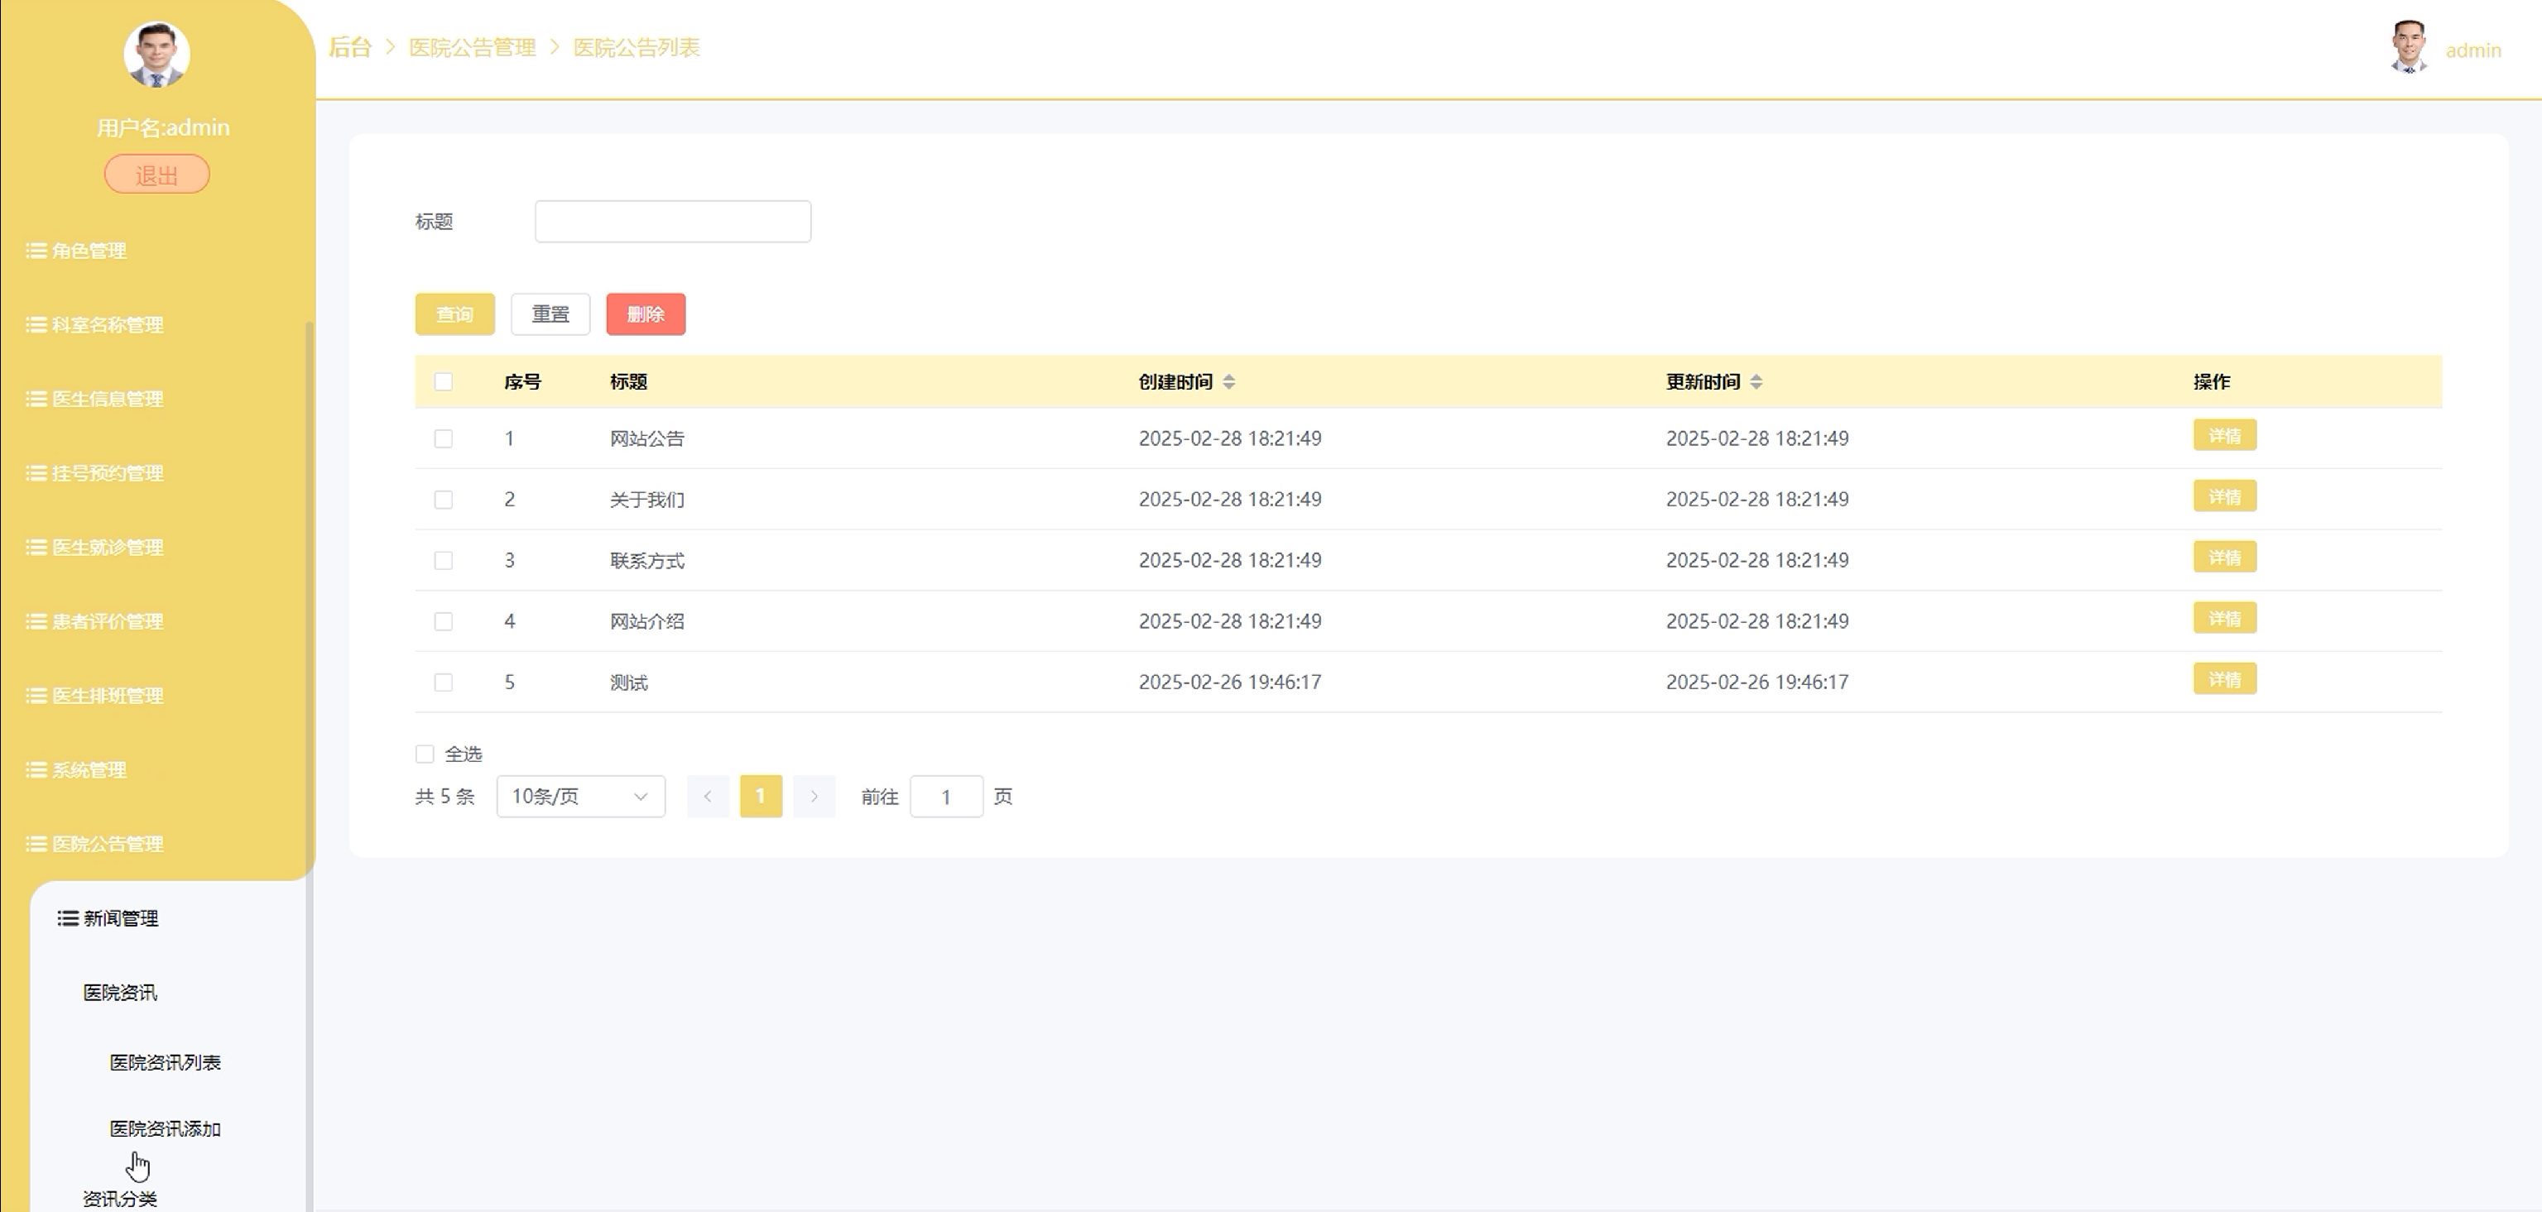
Task: Sort by 更新时间 column arrows
Action: [1756, 381]
